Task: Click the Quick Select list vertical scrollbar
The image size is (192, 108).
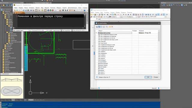Action: tap(159, 52)
